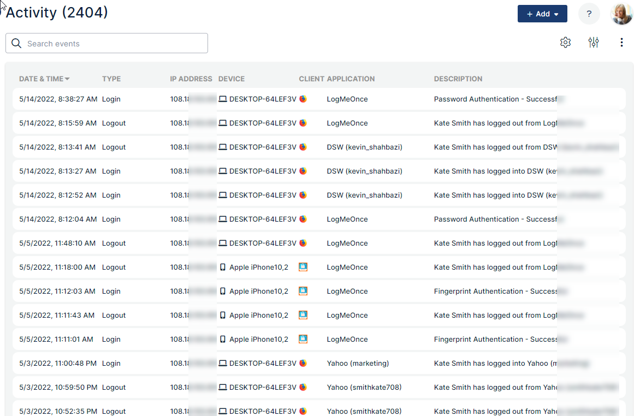
Task: Open the three-dot more options menu
Action: [x=621, y=43]
